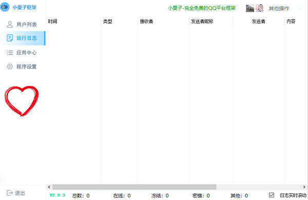Click the second anime-girl avatar thumbnail

click(x=259, y=8)
